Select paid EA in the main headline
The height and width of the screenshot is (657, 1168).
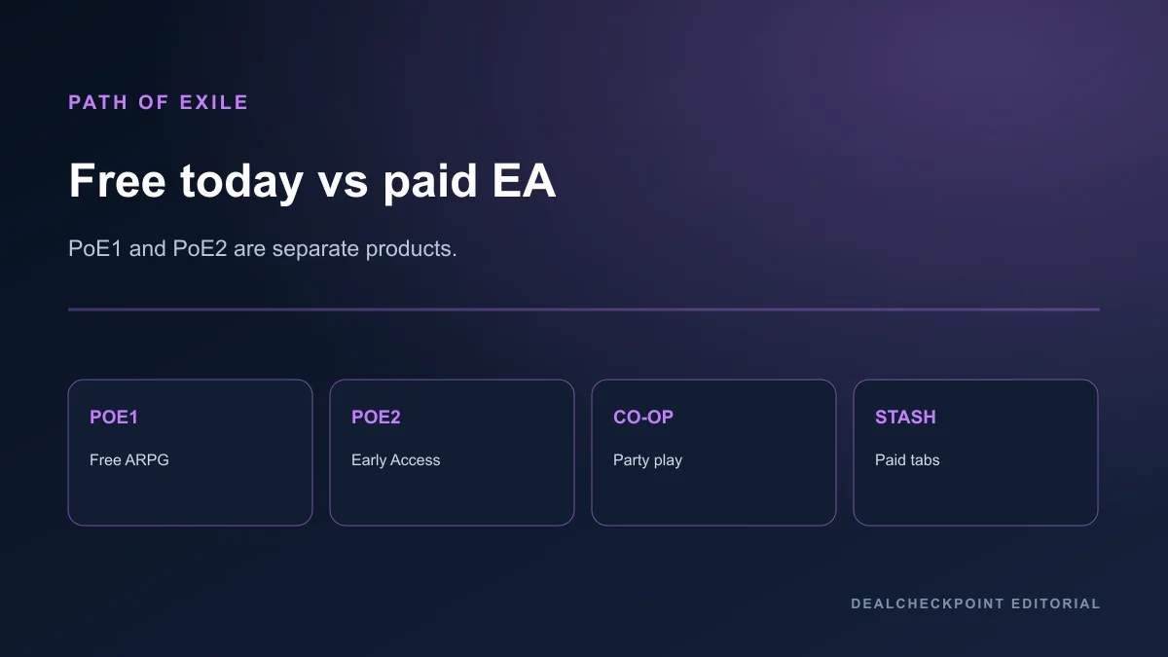tap(470, 183)
